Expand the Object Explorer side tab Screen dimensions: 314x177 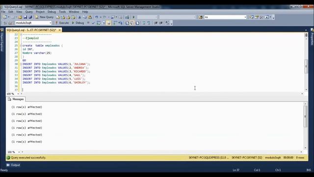[2, 40]
